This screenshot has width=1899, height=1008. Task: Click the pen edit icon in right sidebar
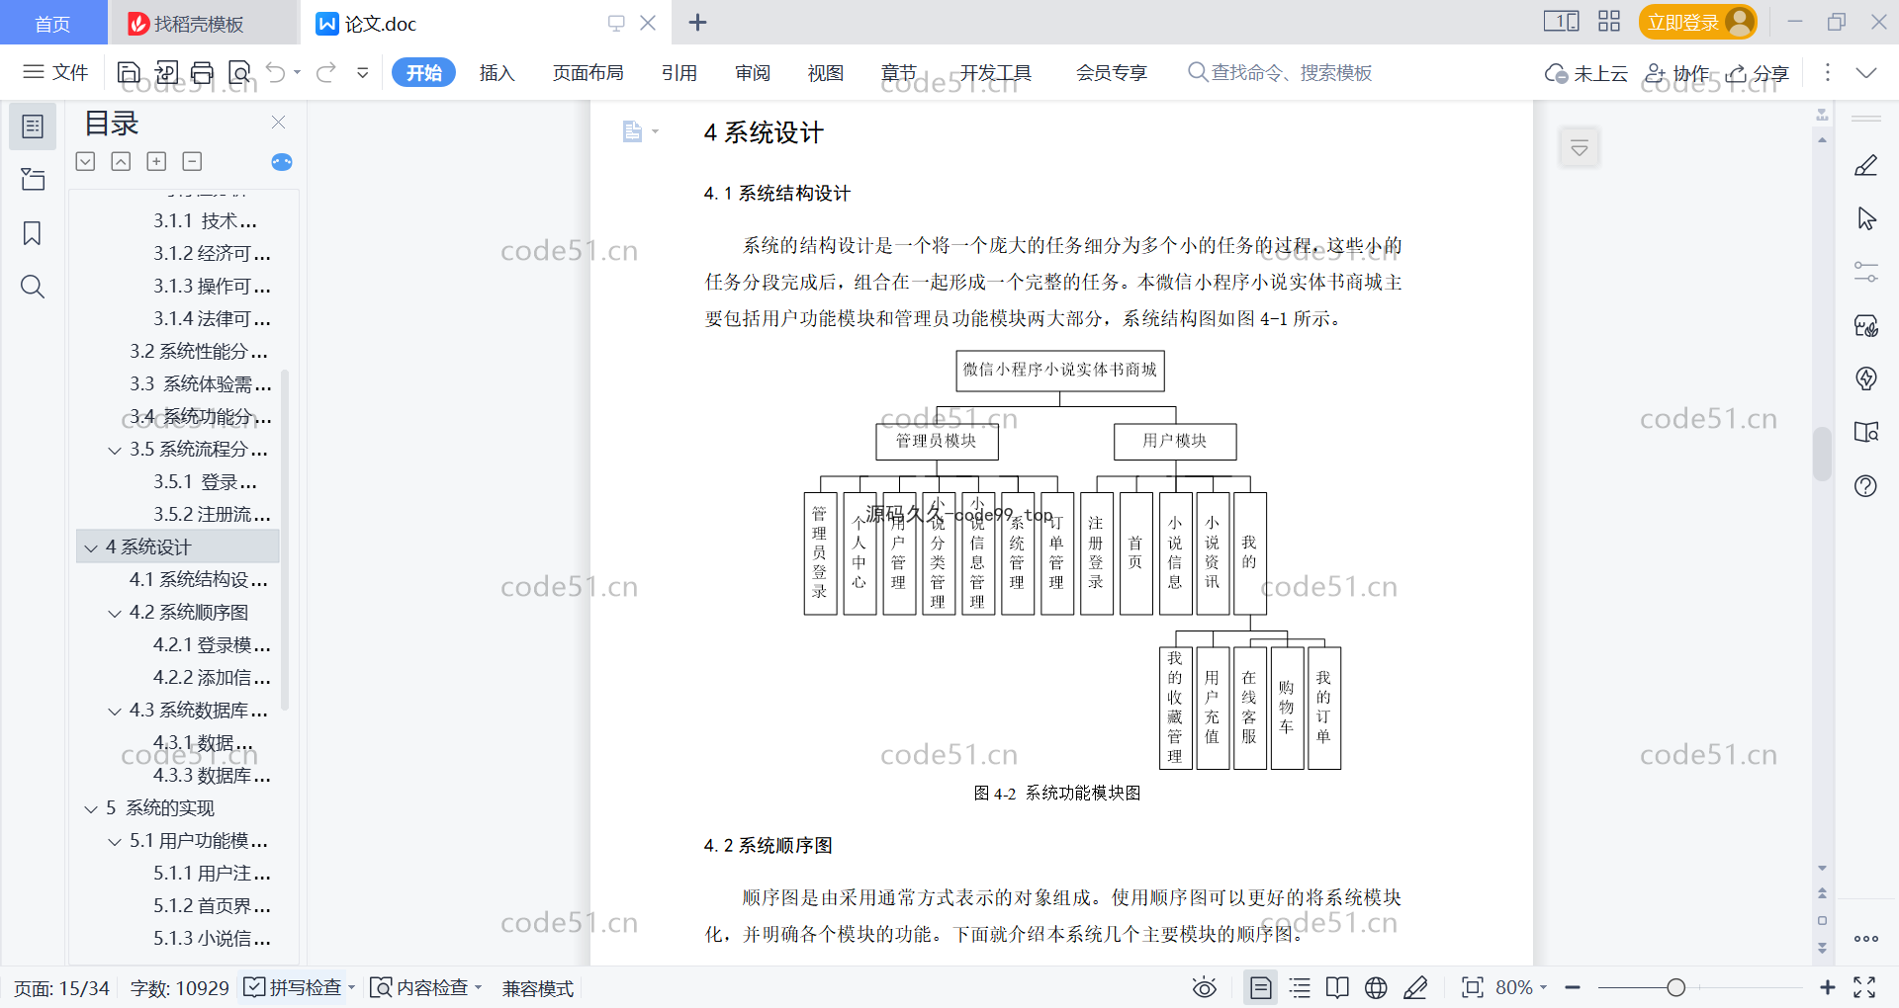[1865, 165]
